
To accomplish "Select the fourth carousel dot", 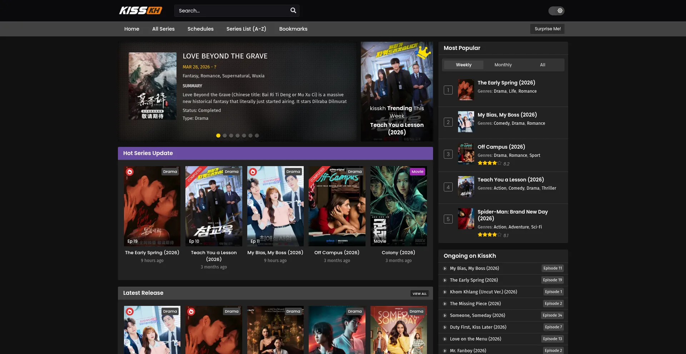I will 238,135.
